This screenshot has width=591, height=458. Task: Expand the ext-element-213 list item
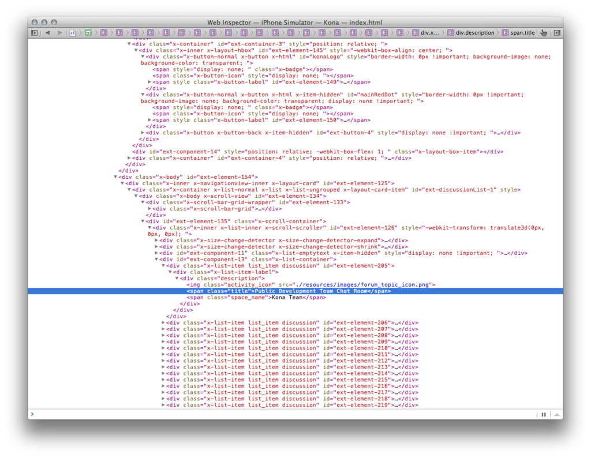point(163,367)
